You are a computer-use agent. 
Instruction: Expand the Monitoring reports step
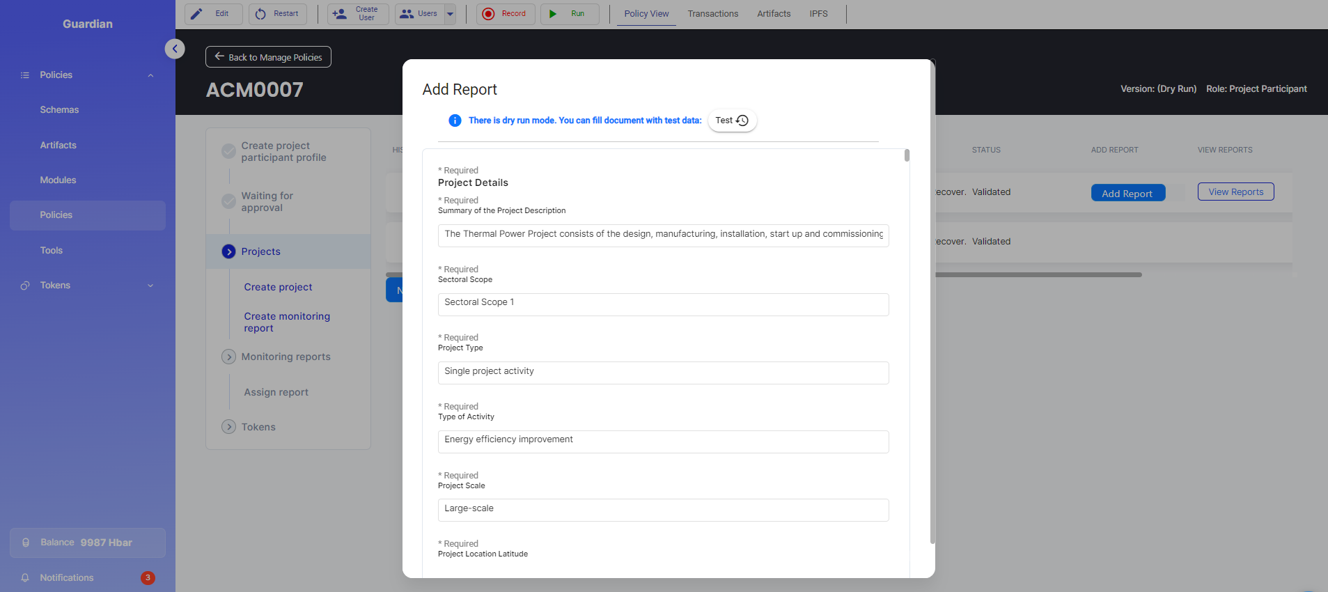point(228,357)
